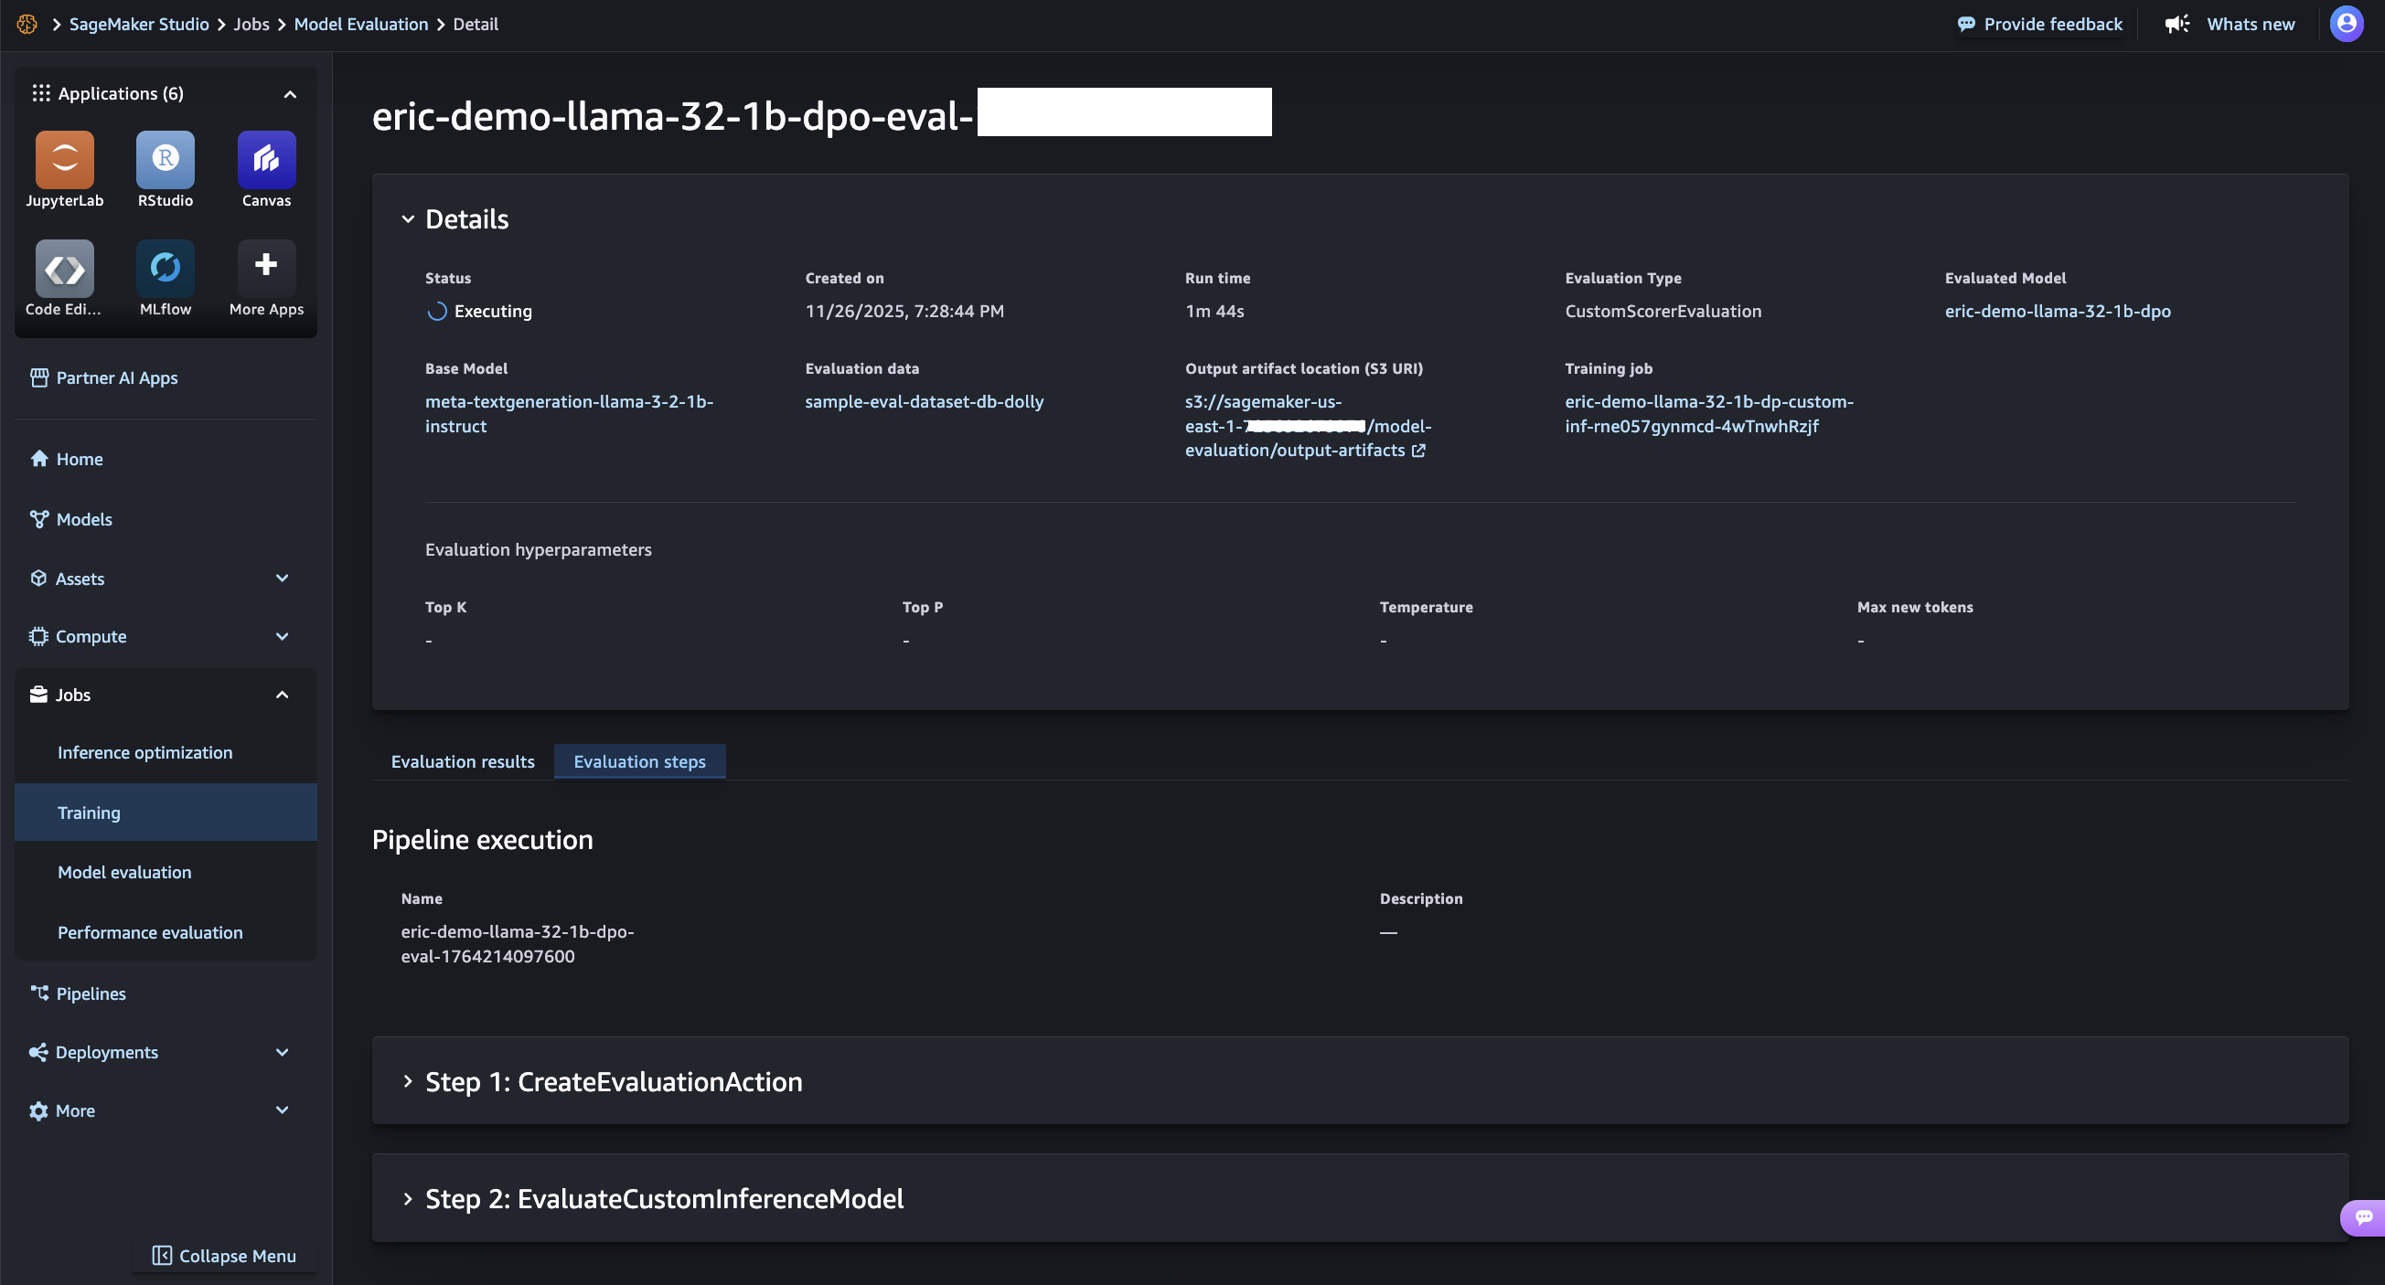Open Training under Jobs
The image size is (2385, 1285).
click(x=166, y=812)
